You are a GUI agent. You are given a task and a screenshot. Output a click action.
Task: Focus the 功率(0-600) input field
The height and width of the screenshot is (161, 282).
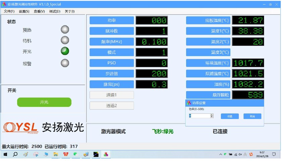point(200,116)
